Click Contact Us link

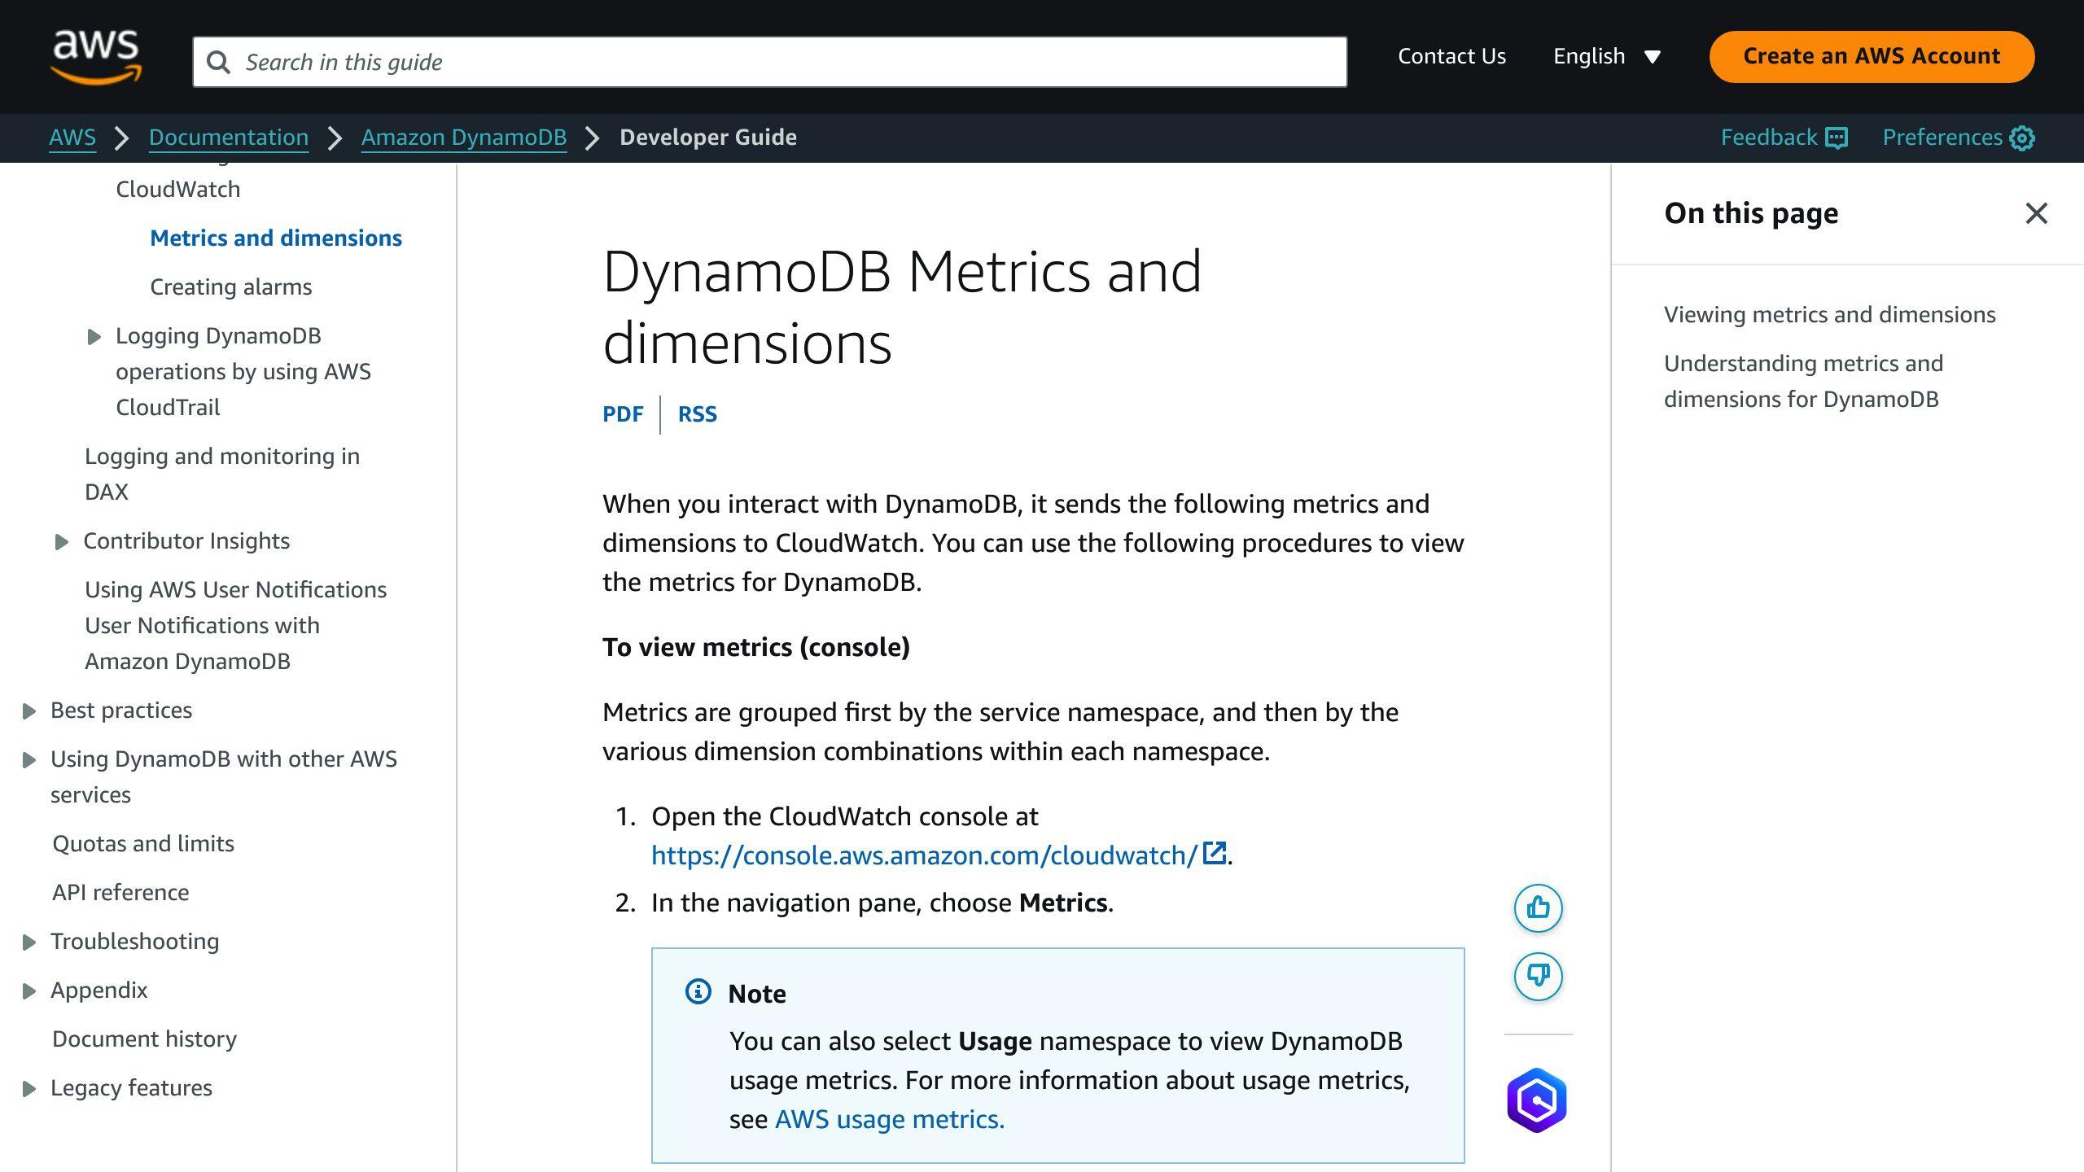click(x=1451, y=56)
